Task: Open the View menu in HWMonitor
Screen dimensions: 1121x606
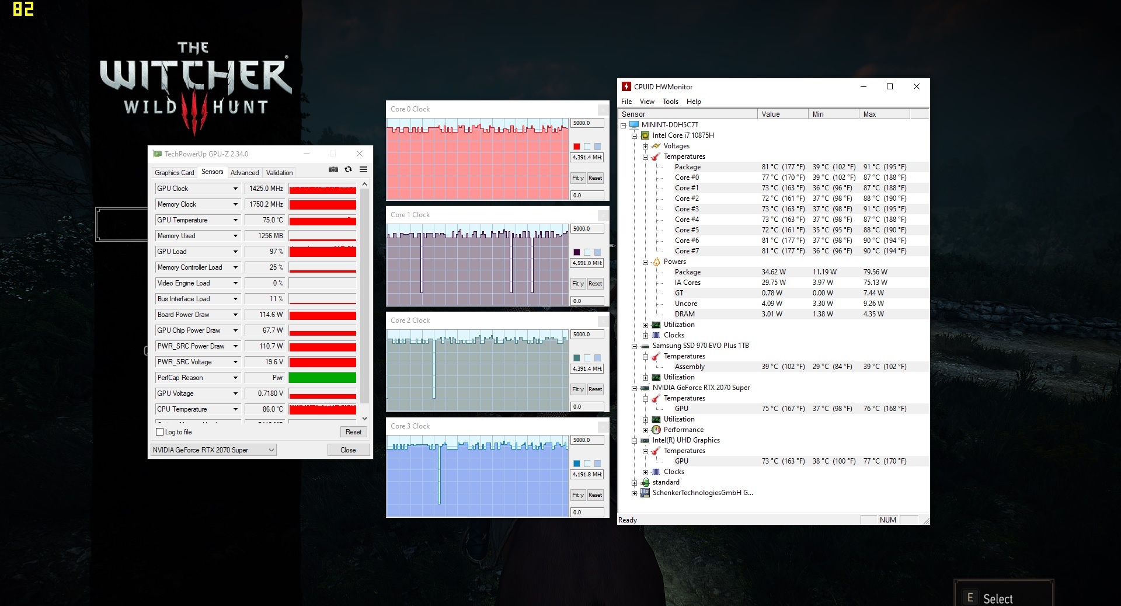Action: pyautogui.click(x=647, y=102)
